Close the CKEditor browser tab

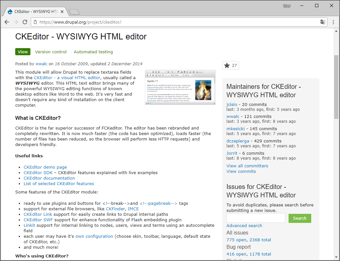tap(62, 12)
